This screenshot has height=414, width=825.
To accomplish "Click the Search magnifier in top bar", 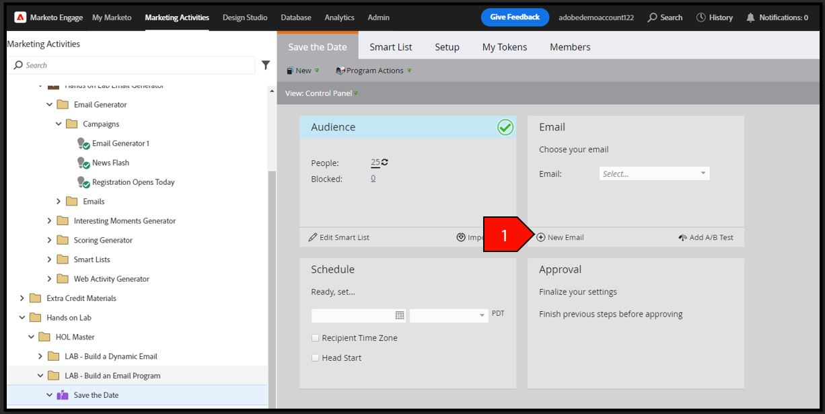I will [x=652, y=17].
